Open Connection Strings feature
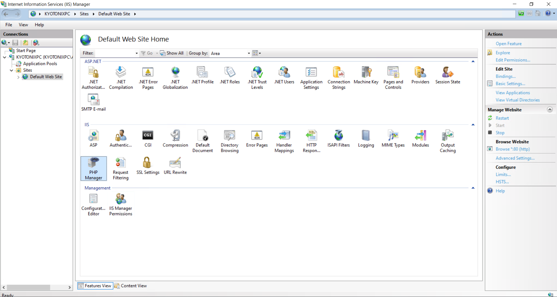557x297 pixels. point(339,78)
